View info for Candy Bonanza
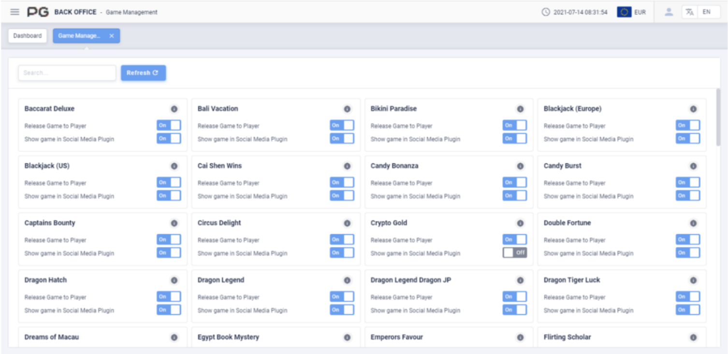728x354 pixels. pos(520,166)
